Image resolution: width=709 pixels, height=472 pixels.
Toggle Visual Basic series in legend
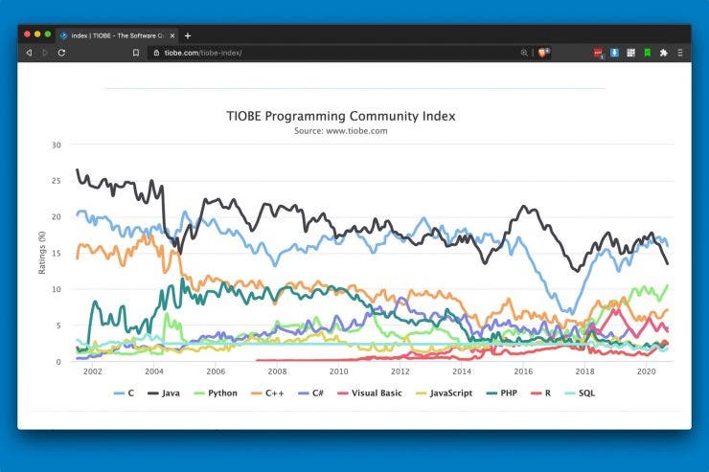(370, 393)
